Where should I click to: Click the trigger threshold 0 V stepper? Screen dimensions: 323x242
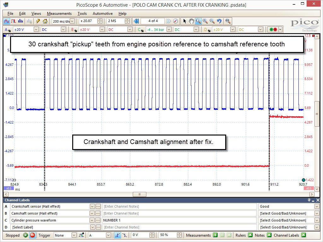coord(152,235)
